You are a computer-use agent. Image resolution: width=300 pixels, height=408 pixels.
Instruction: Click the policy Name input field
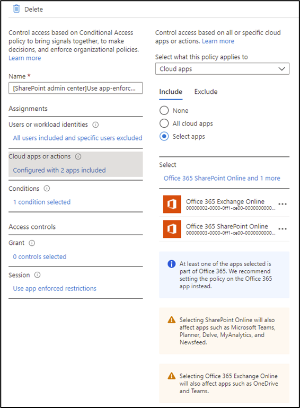(75, 88)
